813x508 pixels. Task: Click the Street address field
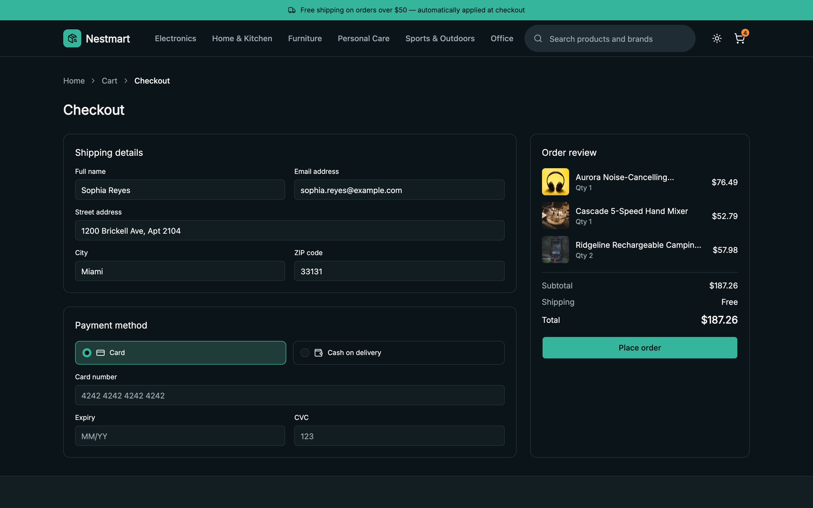point(290,231)
